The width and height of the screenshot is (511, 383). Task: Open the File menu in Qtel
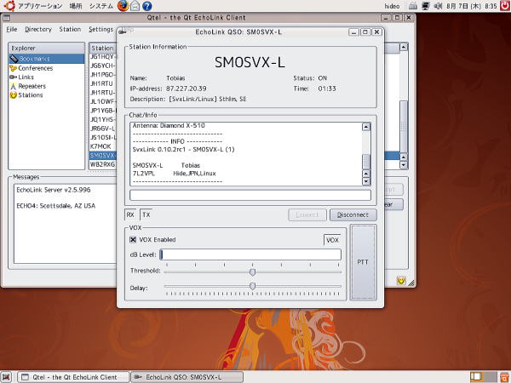pyautogui.click(x=12, y=29)
